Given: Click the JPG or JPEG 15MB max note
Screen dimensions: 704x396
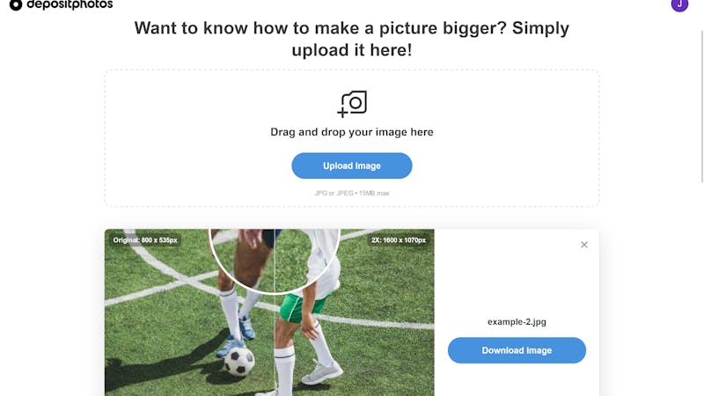Looking at the screenshot, I should tap(351, 193).
